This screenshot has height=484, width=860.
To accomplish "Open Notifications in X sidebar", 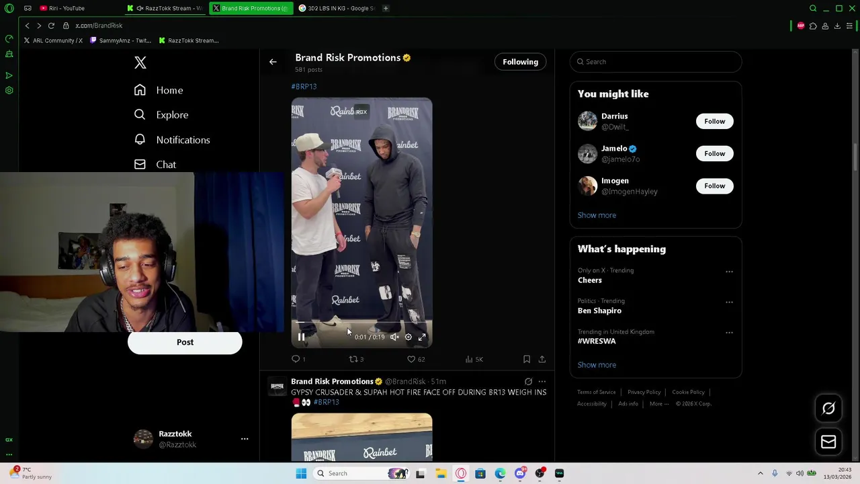I will point(172,140).
